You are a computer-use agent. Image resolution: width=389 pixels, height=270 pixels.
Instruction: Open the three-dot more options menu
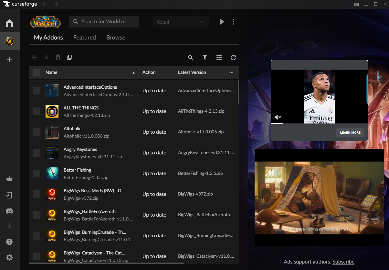(x=233, y=22)
